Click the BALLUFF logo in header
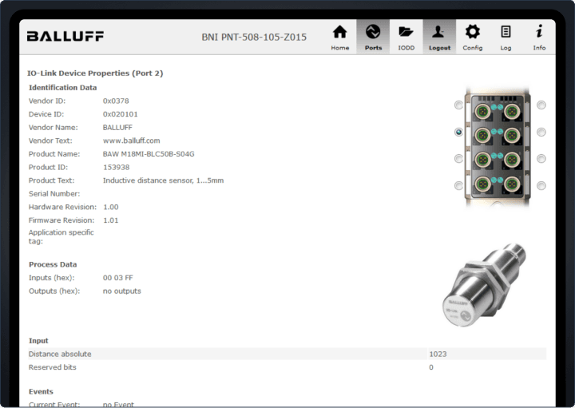Viewport: 575px width, 408px height. tap(65, 37)
